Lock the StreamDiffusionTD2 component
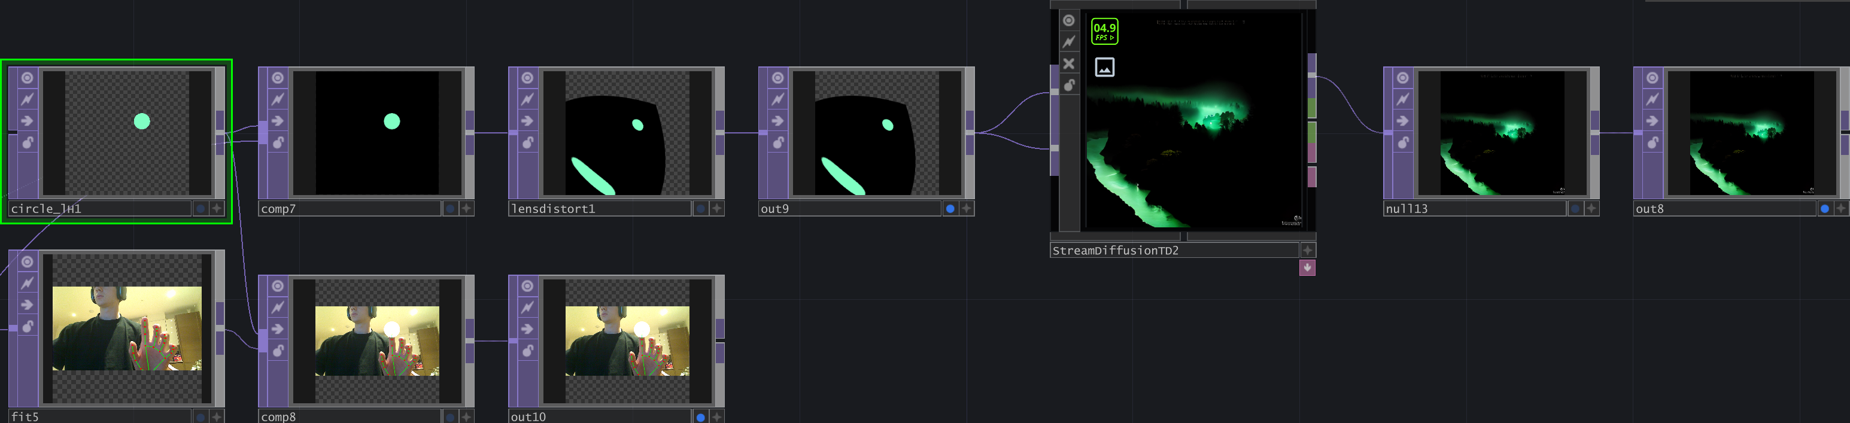Viewport: 1850px width, 423px height. click(1068, 85)
